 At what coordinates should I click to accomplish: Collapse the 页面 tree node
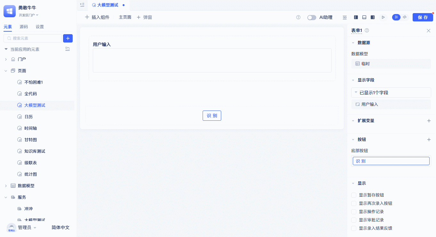point(6,71)
